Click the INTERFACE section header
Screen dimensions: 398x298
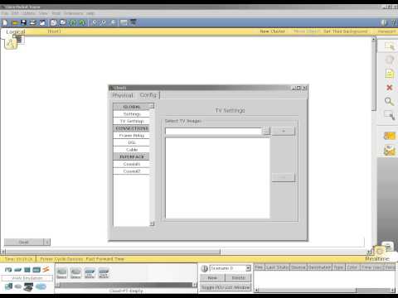pos(132,156)
